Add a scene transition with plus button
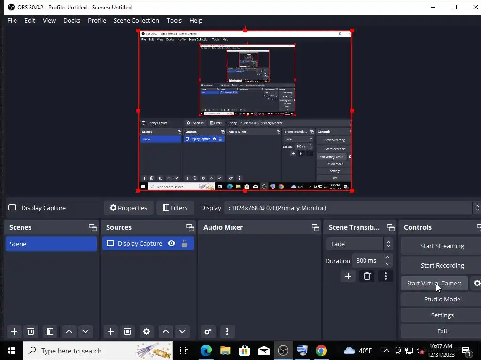The height and width of the screenshot is (360, 481). coord(348,276)
